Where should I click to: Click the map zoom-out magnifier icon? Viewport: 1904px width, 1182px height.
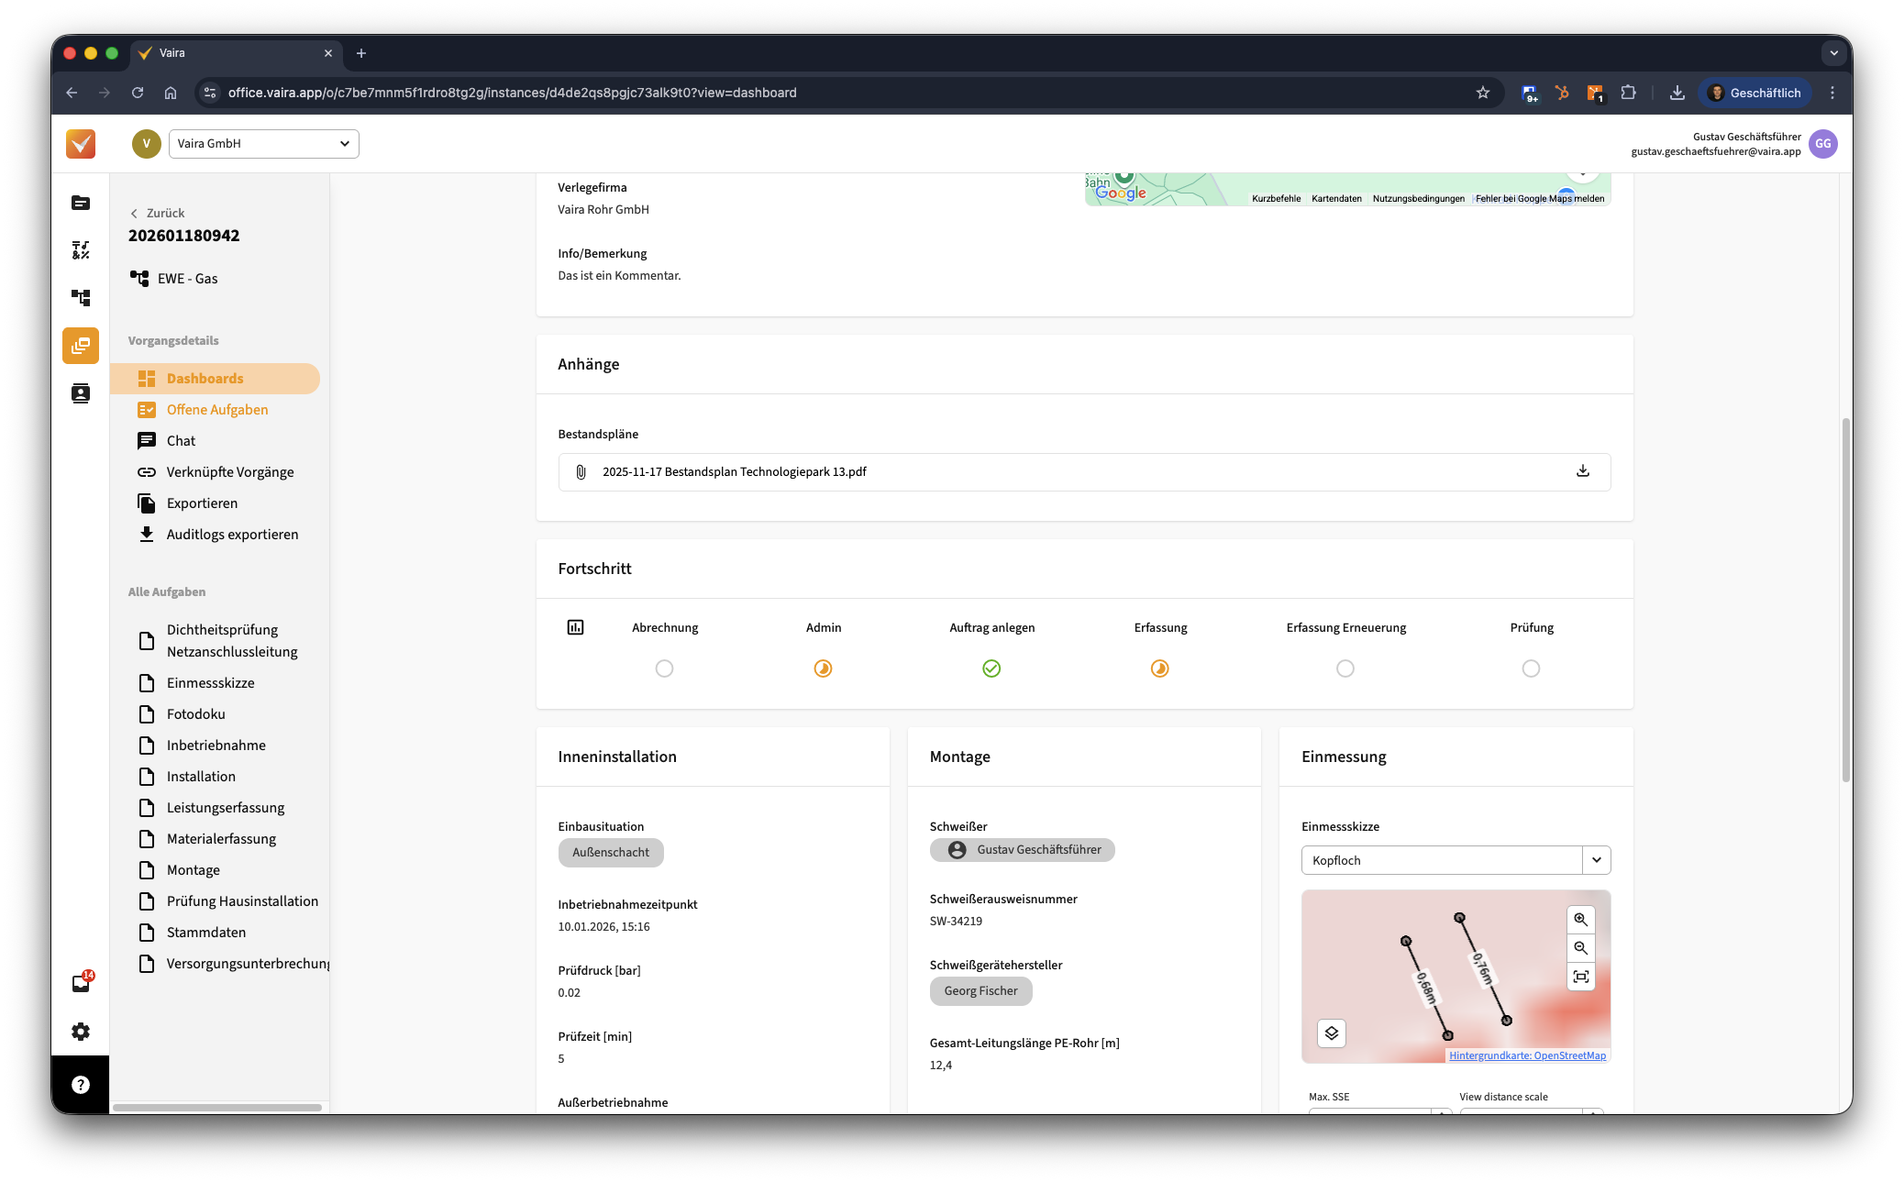coord(1580,948)
